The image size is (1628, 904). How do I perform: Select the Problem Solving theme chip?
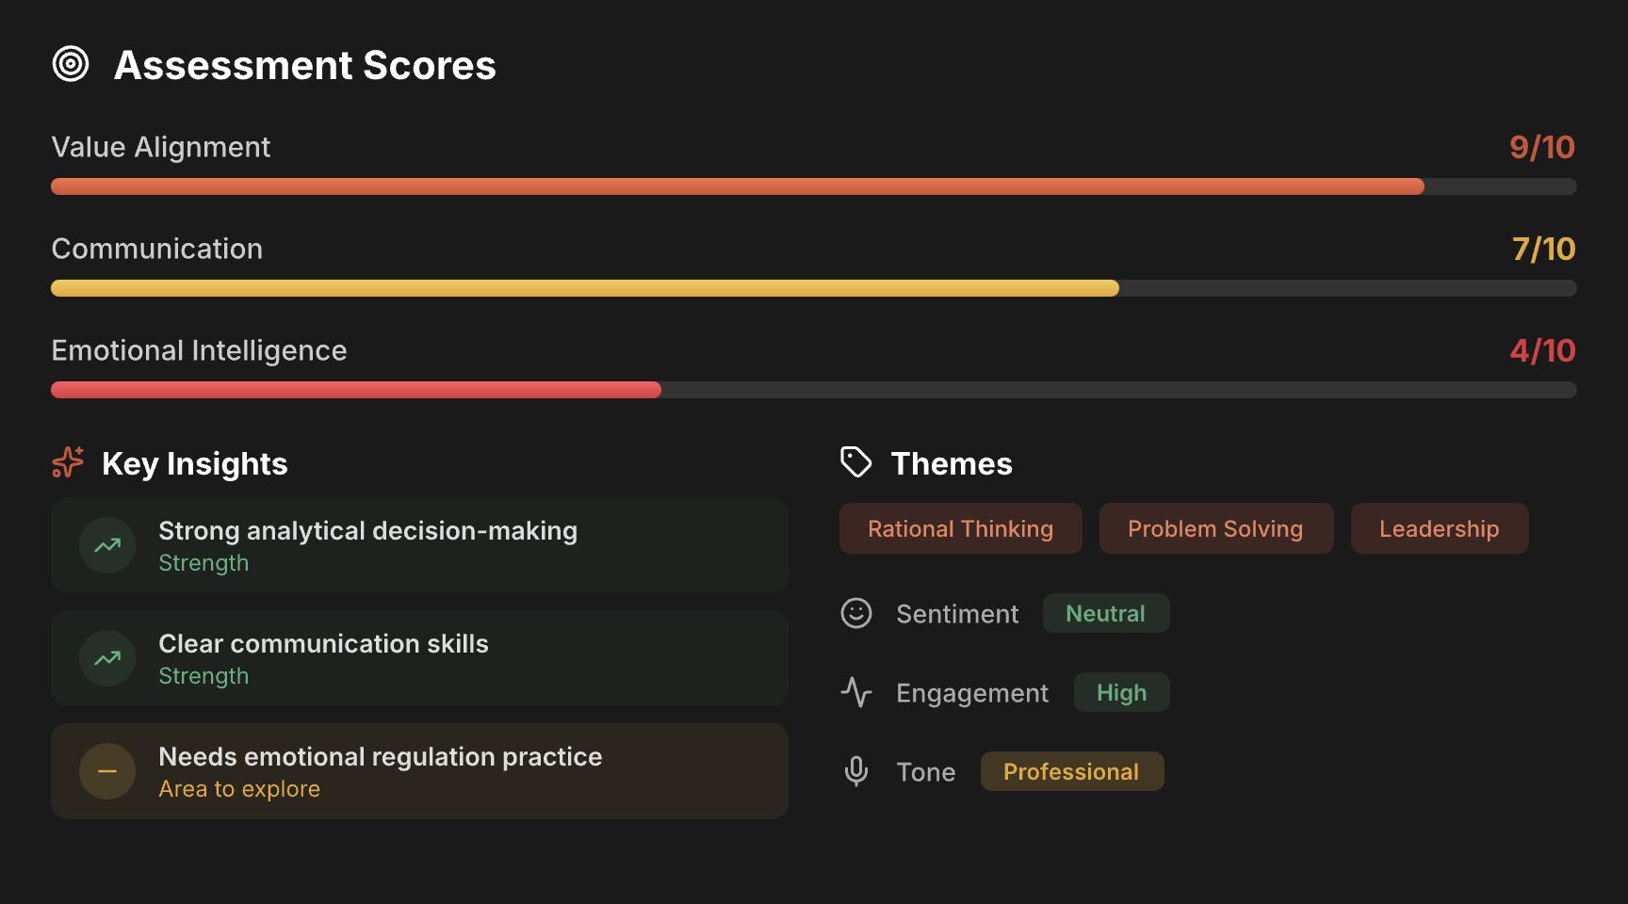pyautogui.click(x=1214, y=528)
